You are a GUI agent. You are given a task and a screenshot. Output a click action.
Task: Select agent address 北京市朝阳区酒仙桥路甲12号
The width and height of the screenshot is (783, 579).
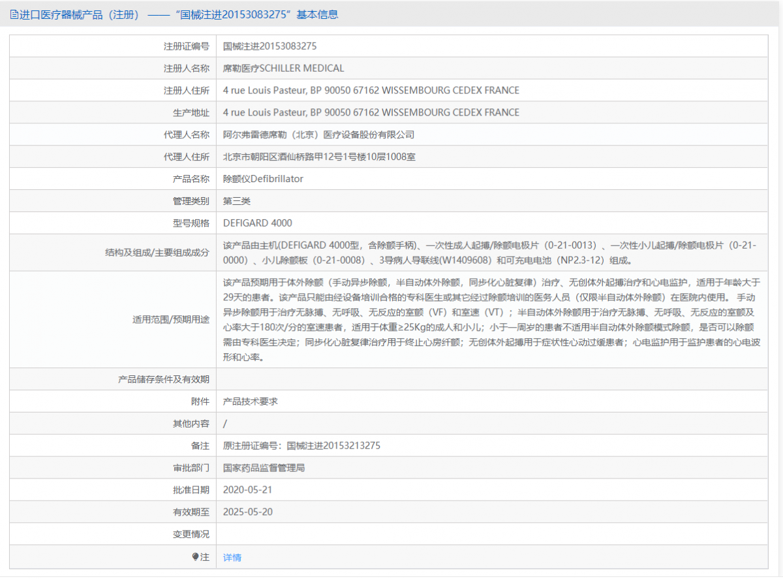click(320, 157)
